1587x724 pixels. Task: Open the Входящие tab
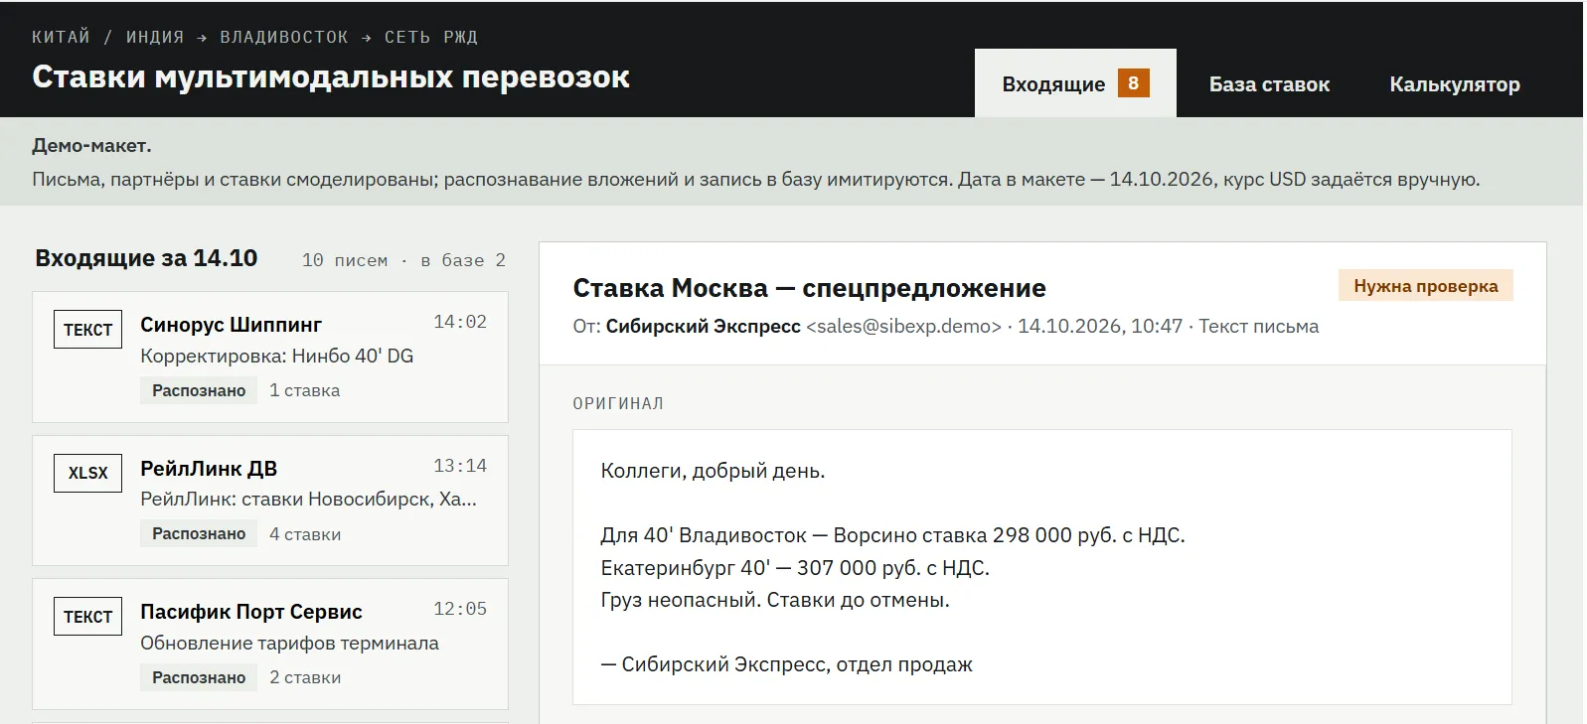1075,83
